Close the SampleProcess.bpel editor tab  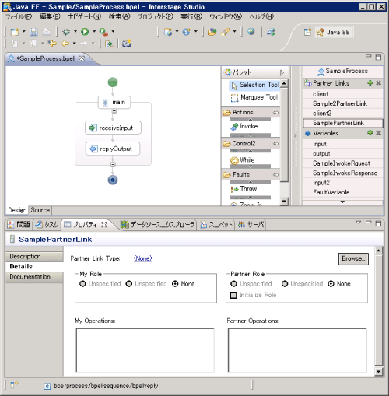[x=82, y=58]
